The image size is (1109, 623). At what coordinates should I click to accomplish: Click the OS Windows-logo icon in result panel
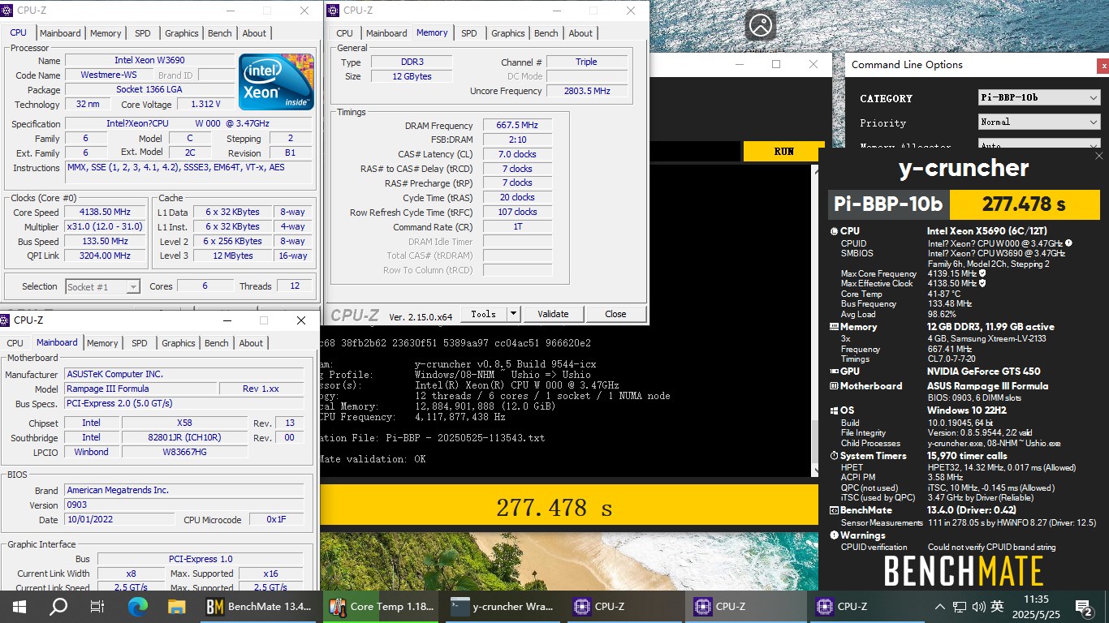(834, 410)
